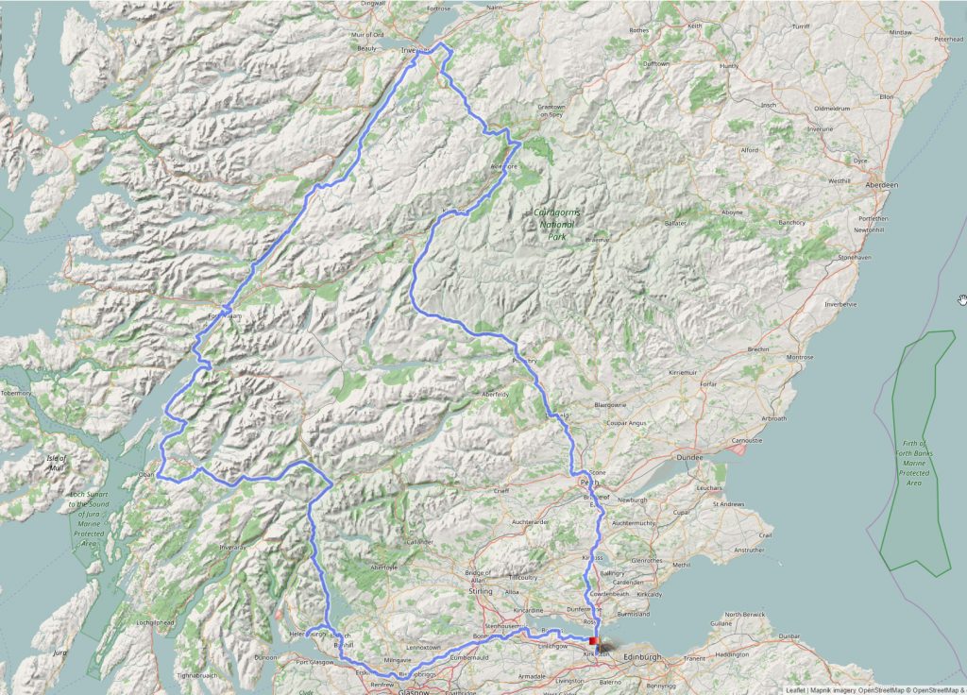Click the red flag route marker
Image resolution: width=967 pixels, height=695 pixels.
[x=593, y=641]
